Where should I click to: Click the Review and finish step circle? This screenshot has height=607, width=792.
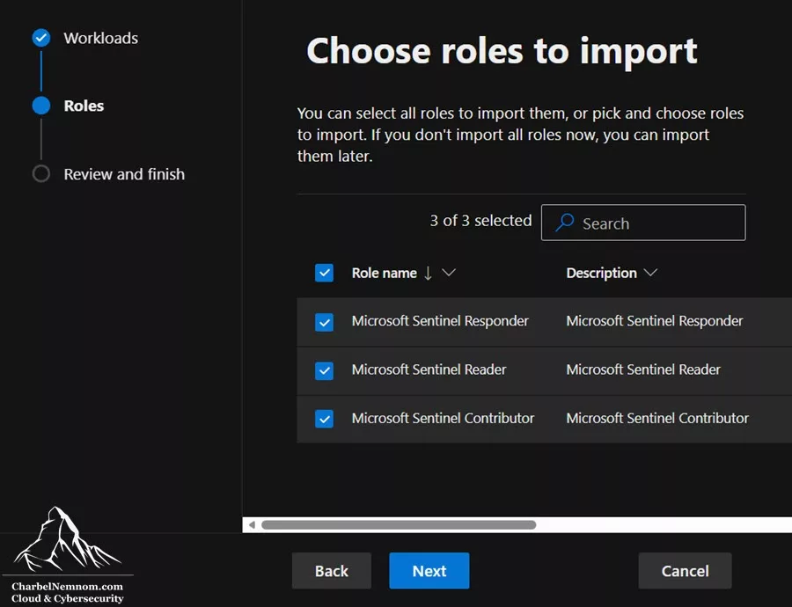tap(40, 173)
